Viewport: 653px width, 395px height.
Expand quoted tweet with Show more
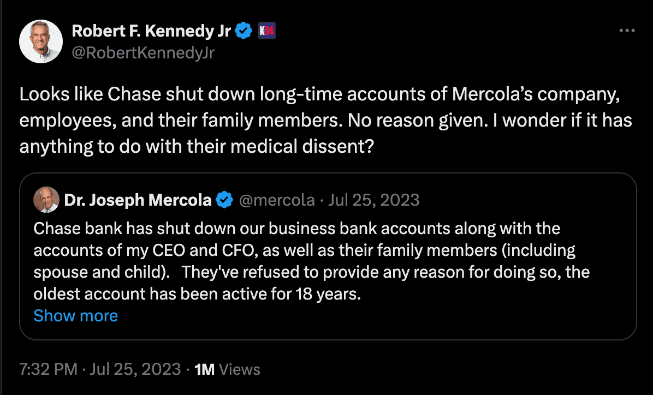coord(75,316)
